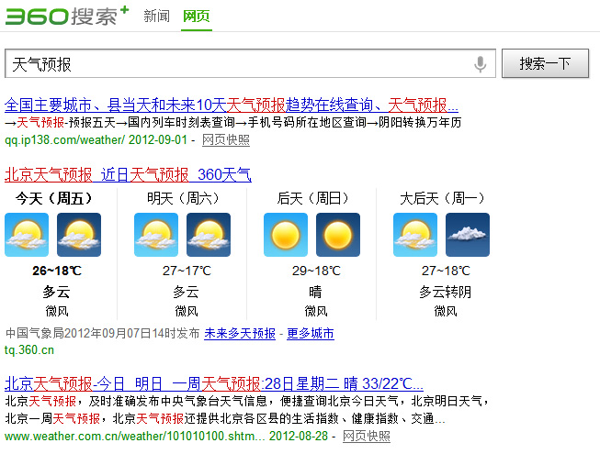Click the 晴 condition text

click(316, 292)
